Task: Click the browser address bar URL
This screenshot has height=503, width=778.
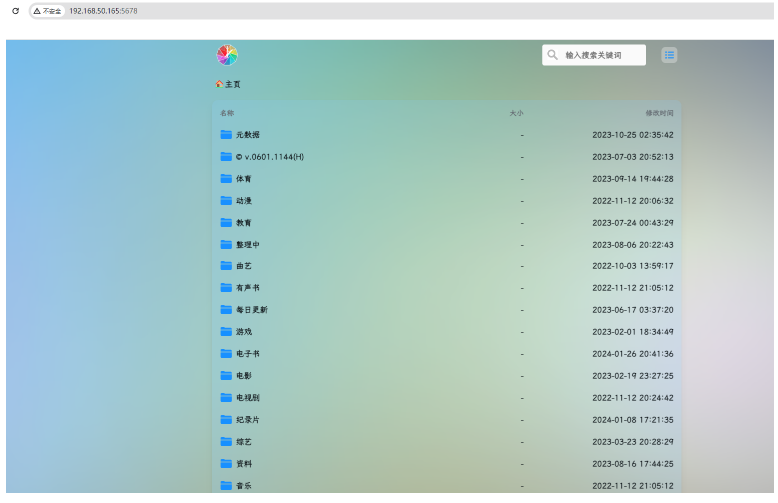Action: [x=110, y=10]
